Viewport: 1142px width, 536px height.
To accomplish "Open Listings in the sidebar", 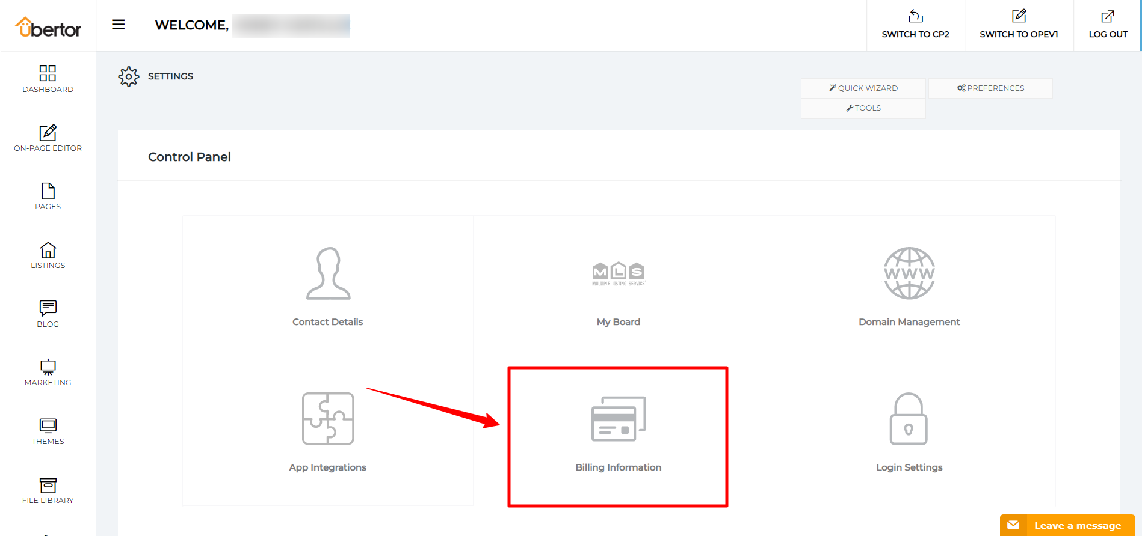I will (x=48, y=255).
